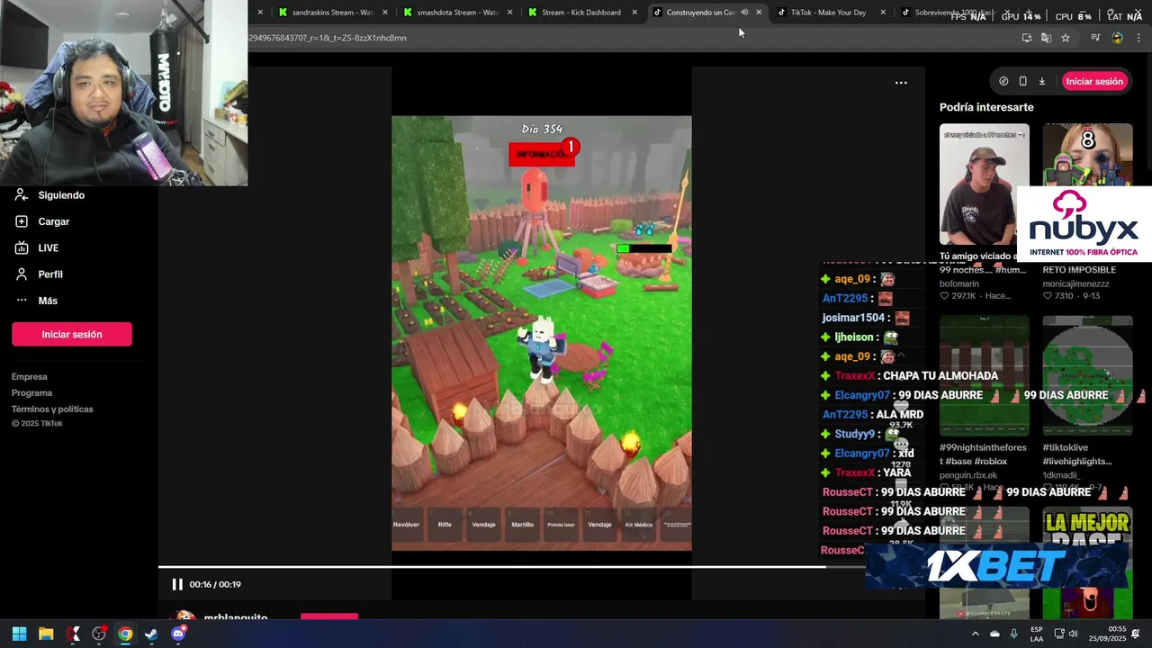
Task: Bookmark this page with star icon
Action: coord(1066,38)
